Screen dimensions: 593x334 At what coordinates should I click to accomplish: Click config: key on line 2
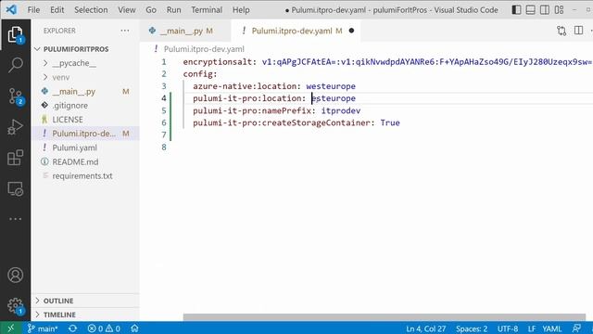pos(200,74)
